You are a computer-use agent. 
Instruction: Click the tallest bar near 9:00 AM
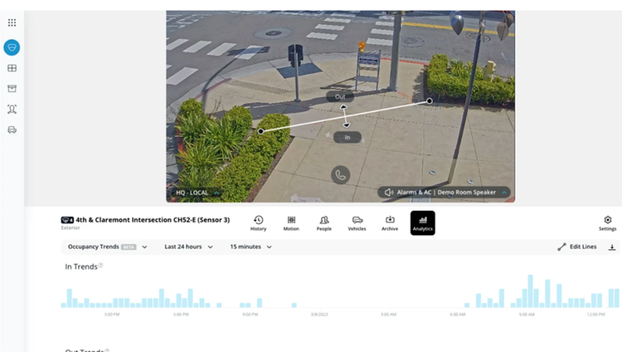pos(530,291)
